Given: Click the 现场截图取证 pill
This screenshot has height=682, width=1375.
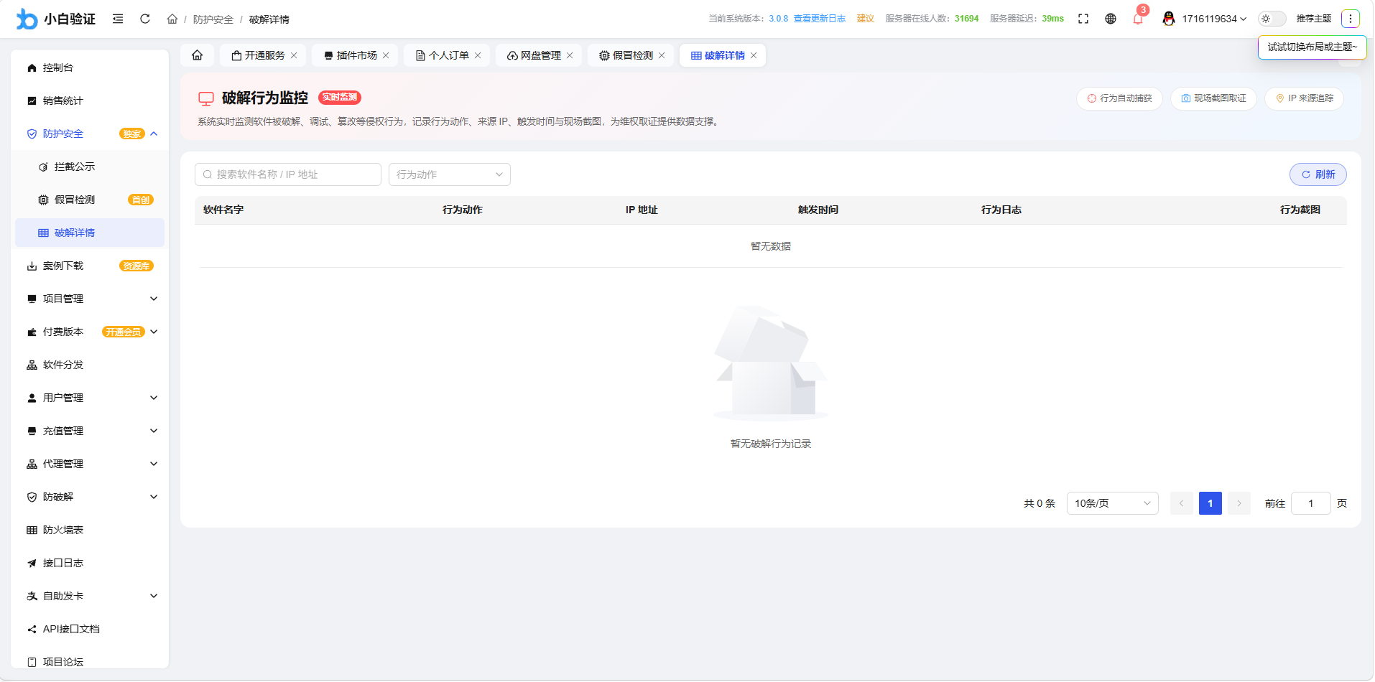Looking at the screenshot, I should (x=1213, y=98).
